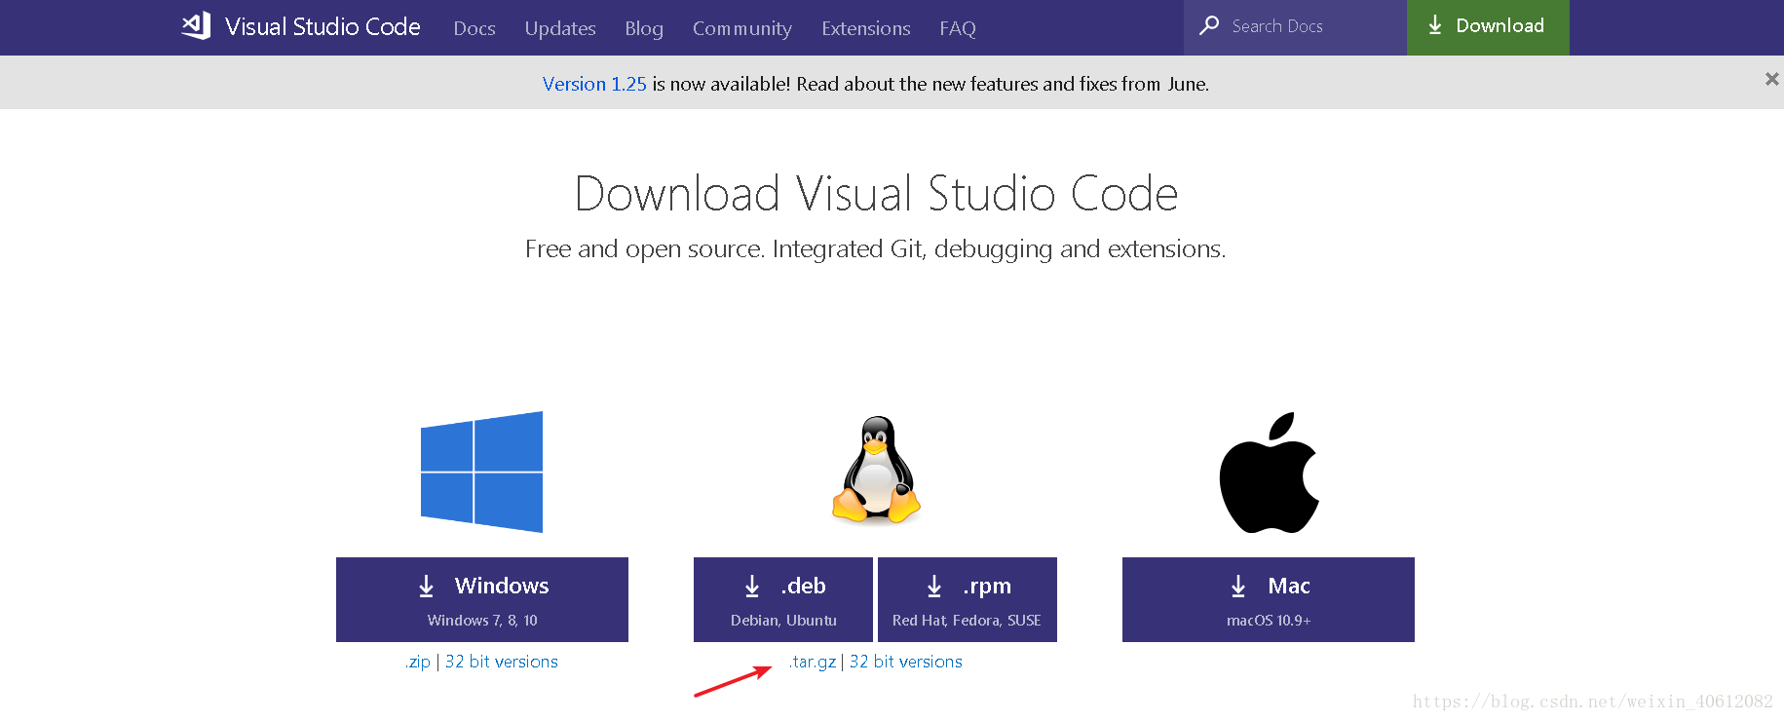The width and height of the screenshot is (1784, 721).
Task: Open the Docs menu item
Action: (x=474, y=28)
